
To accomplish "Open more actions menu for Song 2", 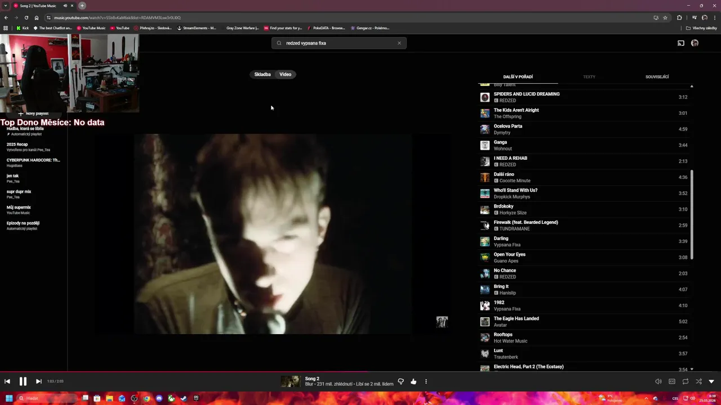I will pos(426,381).
